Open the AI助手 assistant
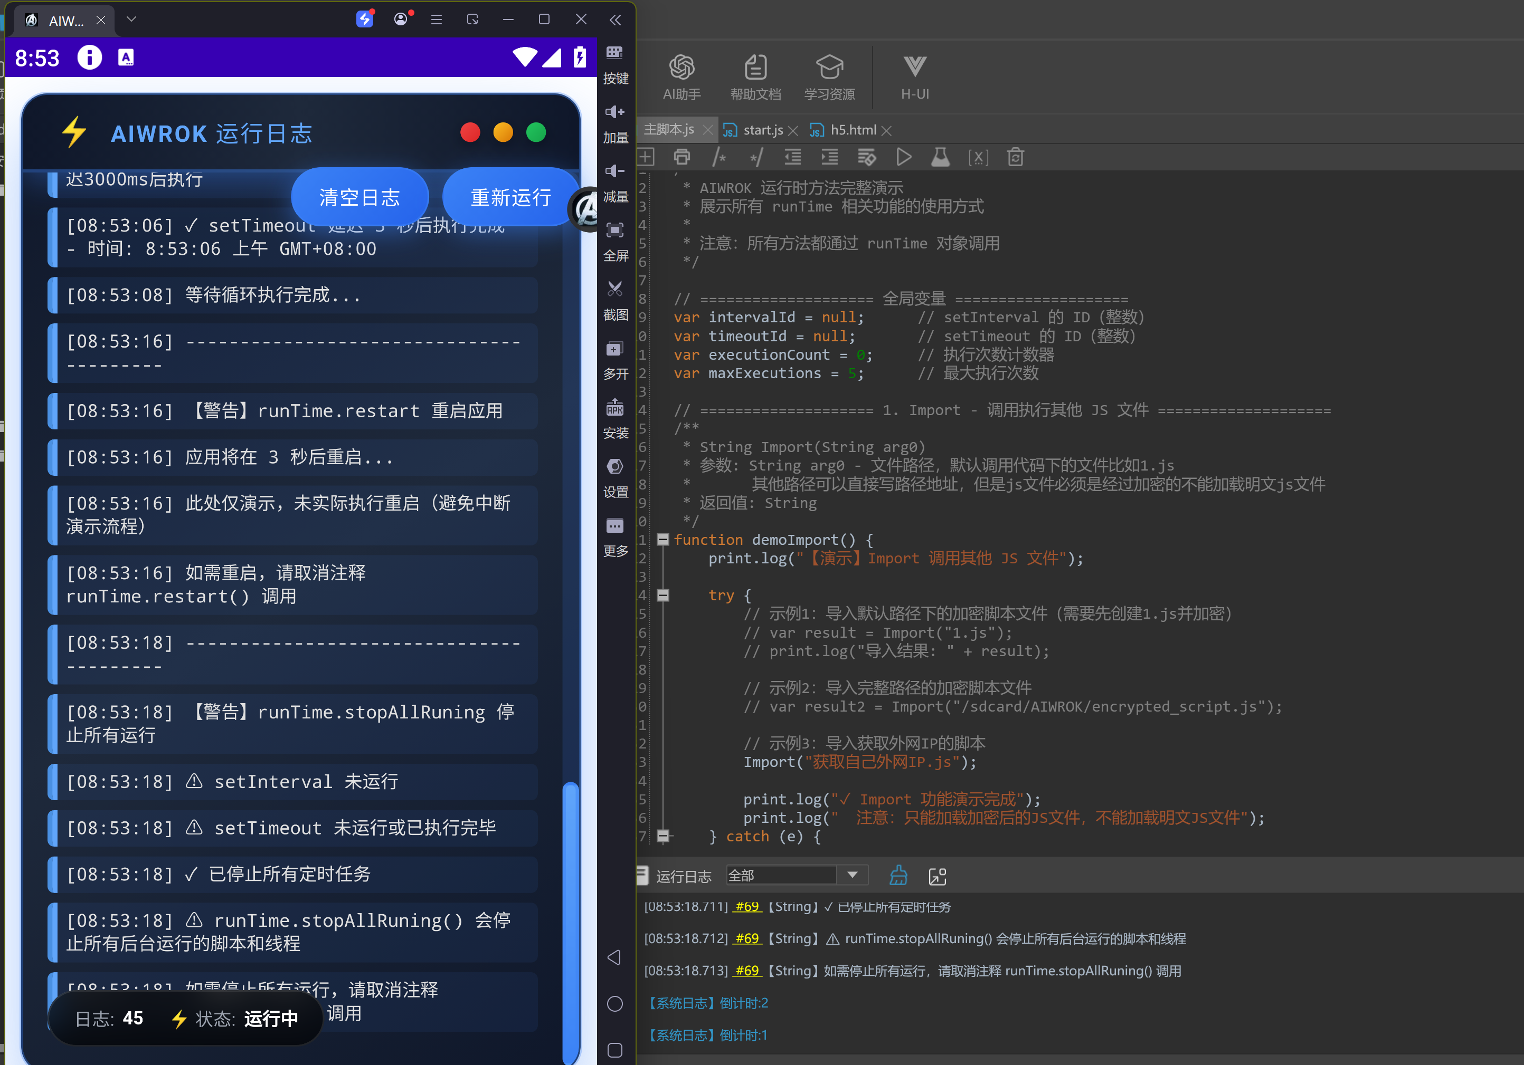Viewport: 1524px width, 1065px height. coord(681,77)
